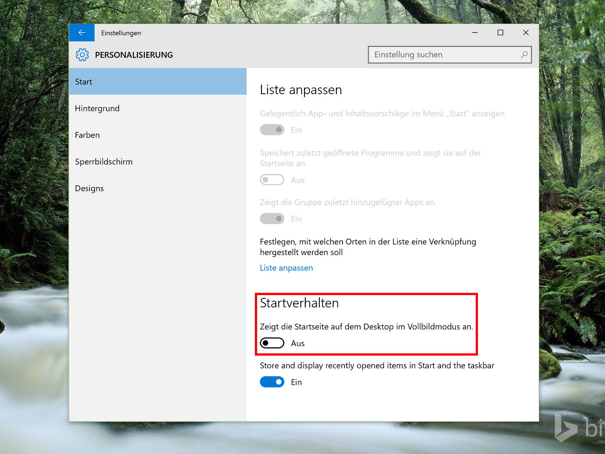This screenshot has width=605, height=454.
Task: Click the 'Startverhalten' heading
Action: [299, 303]
